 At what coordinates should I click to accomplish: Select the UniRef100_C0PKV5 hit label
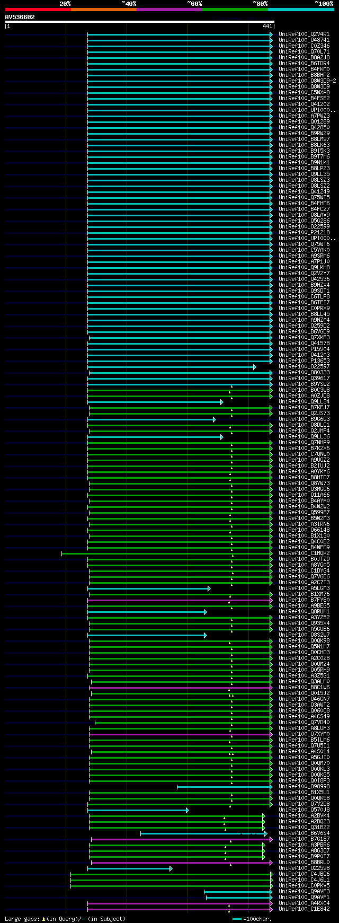tap(304, 885)
